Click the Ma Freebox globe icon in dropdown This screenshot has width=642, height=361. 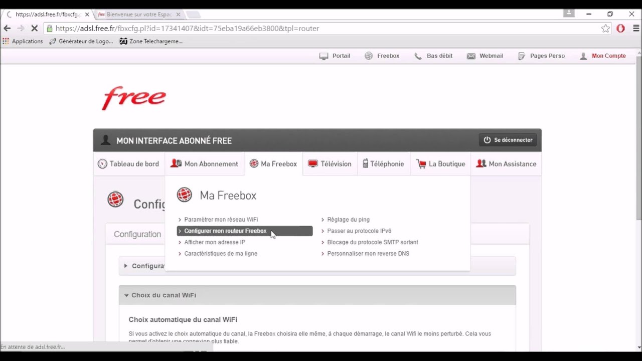(x=185, y=195)
